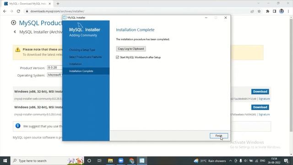Click the MySQL dolphin logo in installer
This screenshot has height=165, width=293.
[80, 25]
